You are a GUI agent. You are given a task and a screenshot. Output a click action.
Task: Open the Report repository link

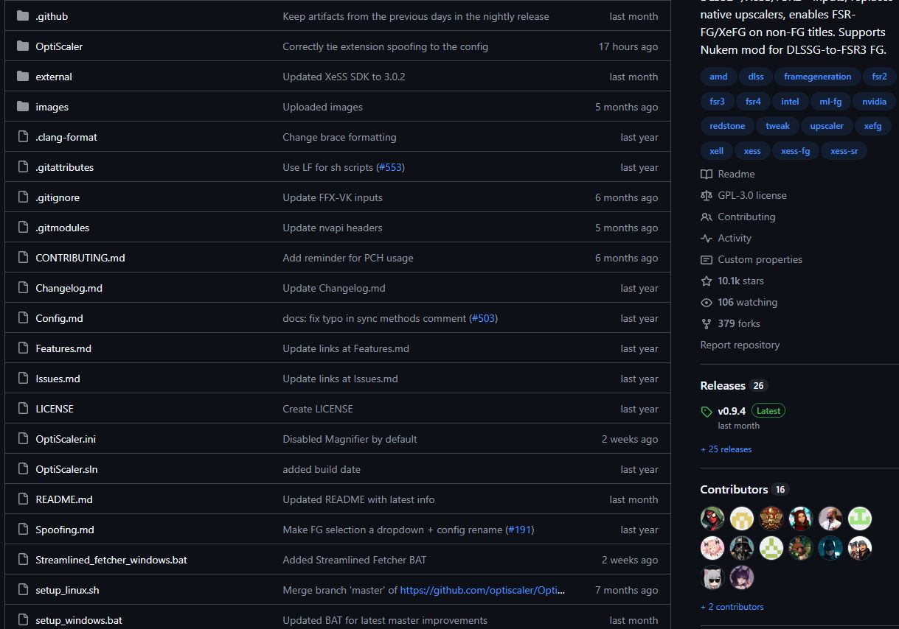point(740,345)
